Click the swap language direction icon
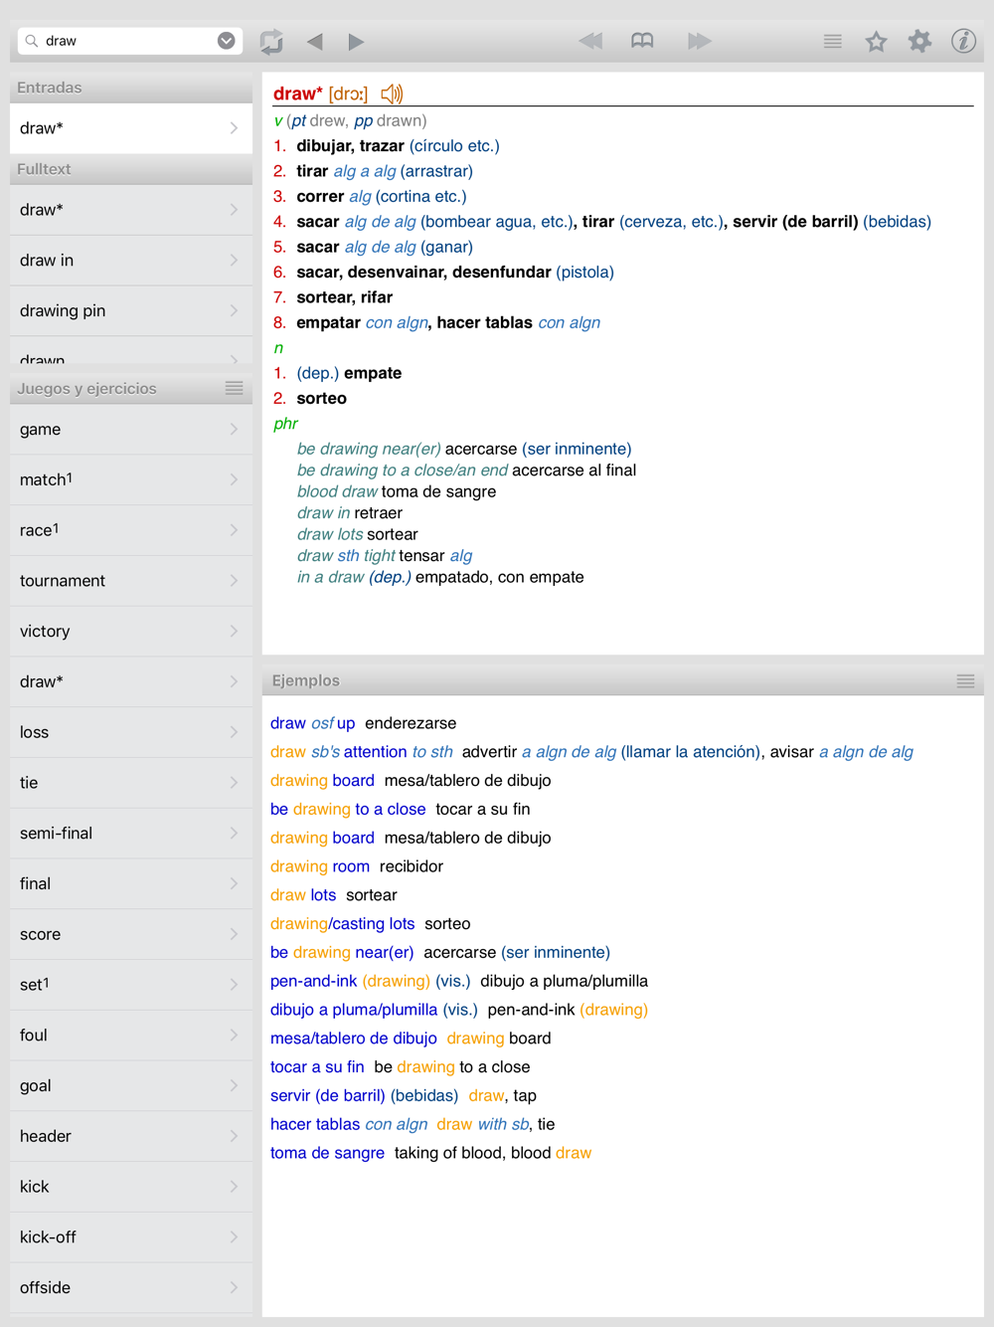The width and height of the screenshot is (994, 1327). pyautogui.click(x=271, y=42)
